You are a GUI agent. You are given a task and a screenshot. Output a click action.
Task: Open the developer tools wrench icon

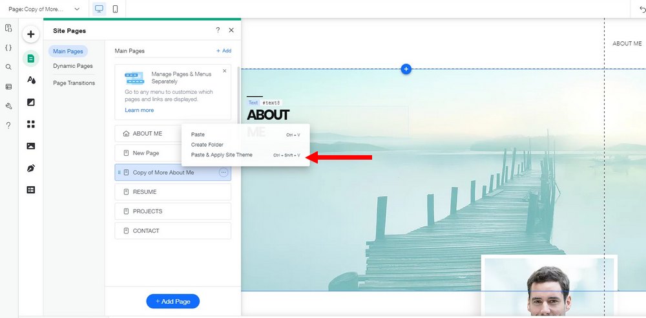pyautogui.click(x=8, y=106)
